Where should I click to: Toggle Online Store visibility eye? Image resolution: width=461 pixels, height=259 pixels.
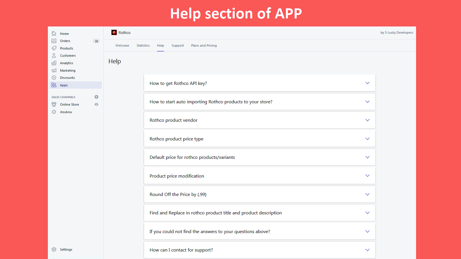point(96,104)
